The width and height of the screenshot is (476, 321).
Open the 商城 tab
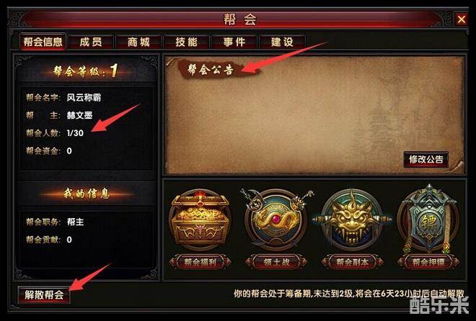coord(138,42)
